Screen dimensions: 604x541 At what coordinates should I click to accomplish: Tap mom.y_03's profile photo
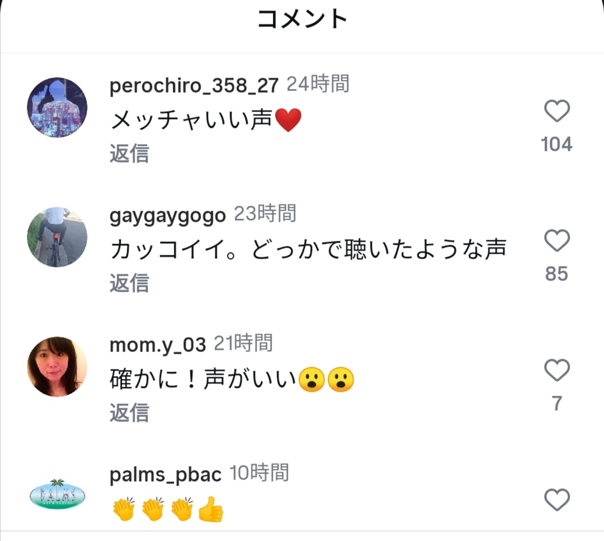coord(57,367)
